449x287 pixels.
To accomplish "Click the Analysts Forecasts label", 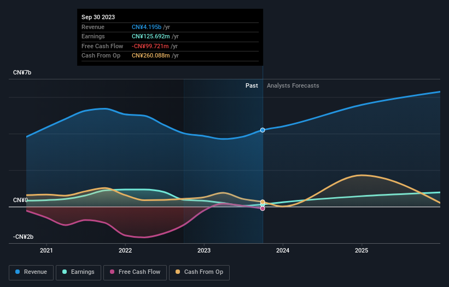I will pos(293,86).
